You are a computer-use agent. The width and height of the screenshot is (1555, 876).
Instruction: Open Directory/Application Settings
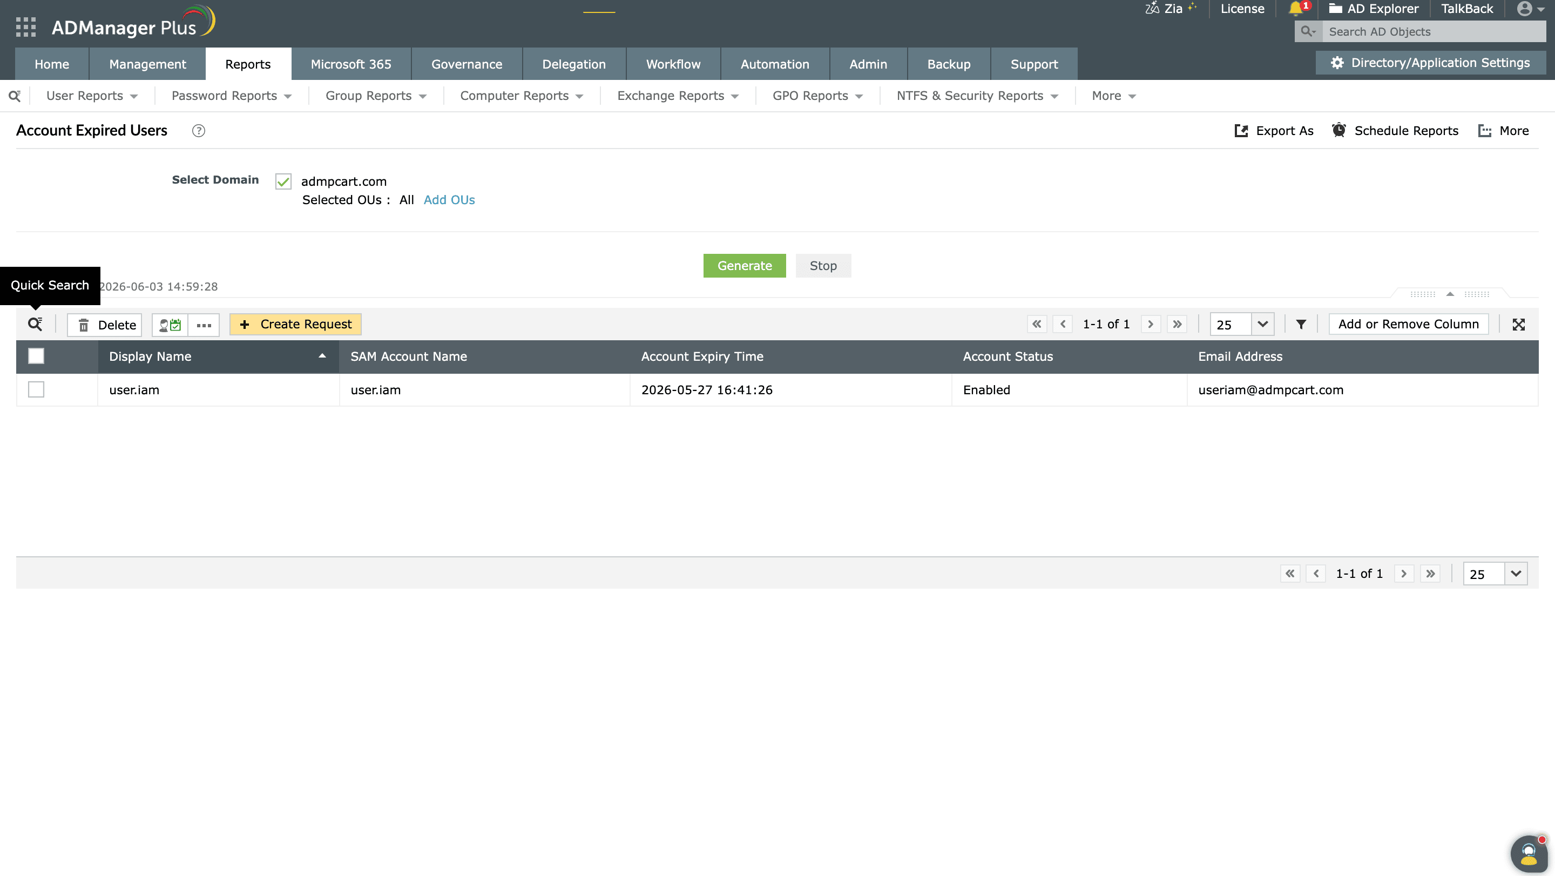[x=1430, y=63]
